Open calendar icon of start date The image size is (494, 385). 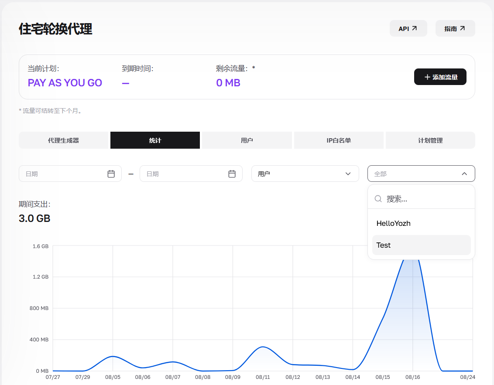click(111, 174)
